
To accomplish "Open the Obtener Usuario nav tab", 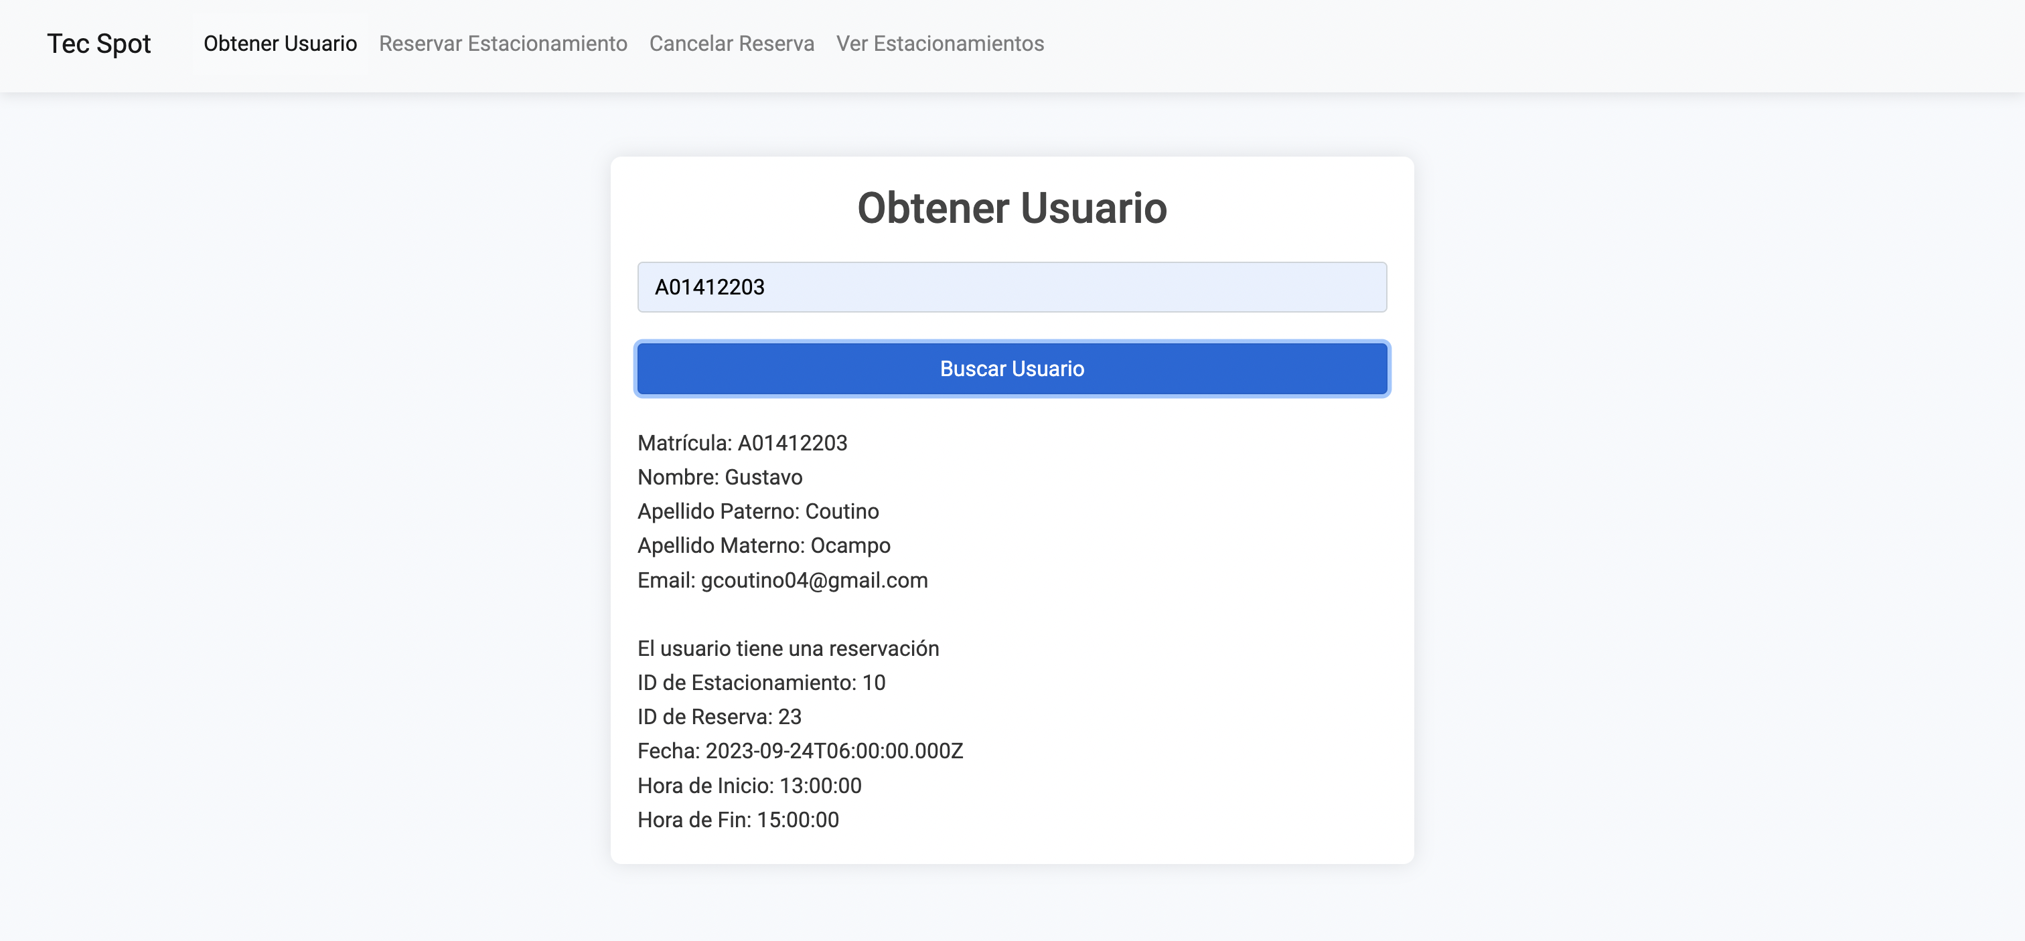I will click(280, 44).
